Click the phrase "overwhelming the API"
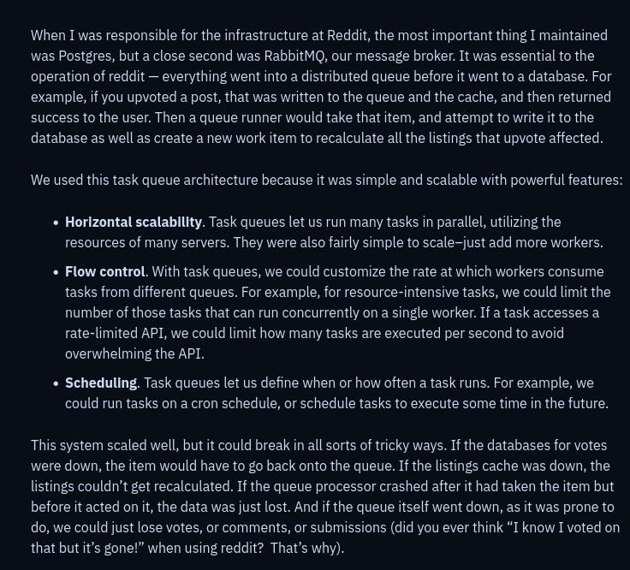Viewport: 630px width, 570px height. pos(134,354)
